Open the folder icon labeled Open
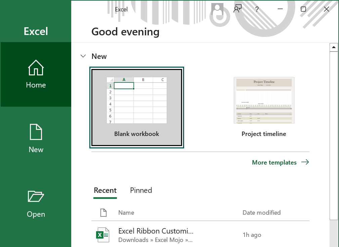Image resolution: width=339 pixels, height=247 pixels. [36, 196]
